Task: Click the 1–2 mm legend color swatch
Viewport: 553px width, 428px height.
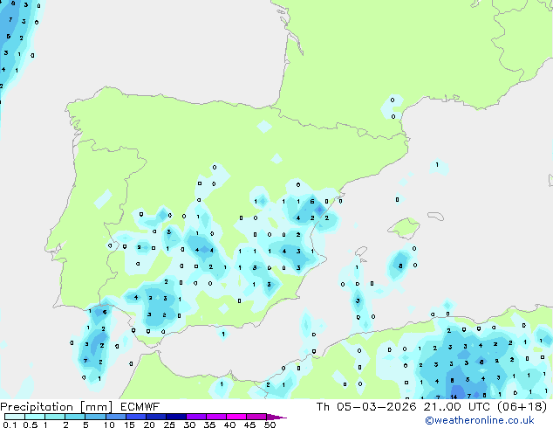Action: (55, 417)
